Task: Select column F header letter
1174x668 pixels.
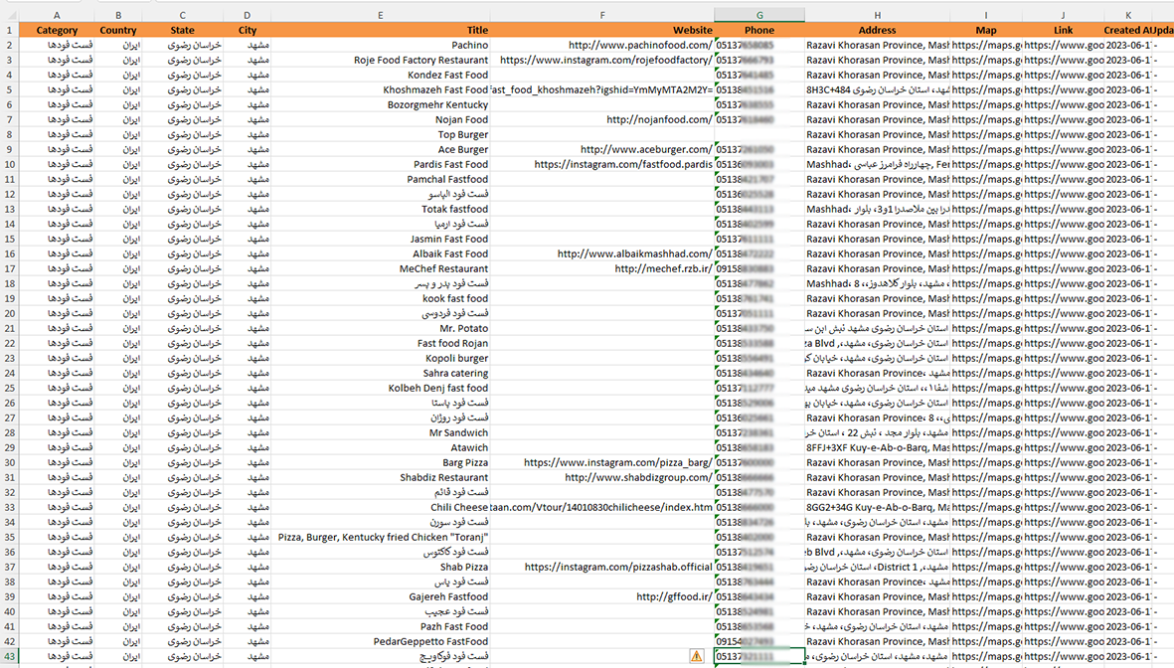Action: point(602,15)
